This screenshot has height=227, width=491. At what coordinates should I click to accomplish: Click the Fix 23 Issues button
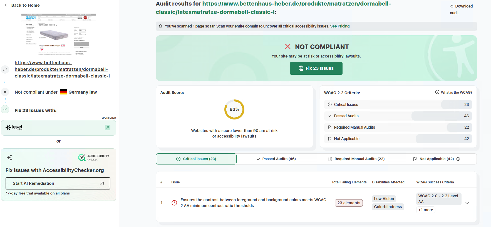tap(316, 68)
